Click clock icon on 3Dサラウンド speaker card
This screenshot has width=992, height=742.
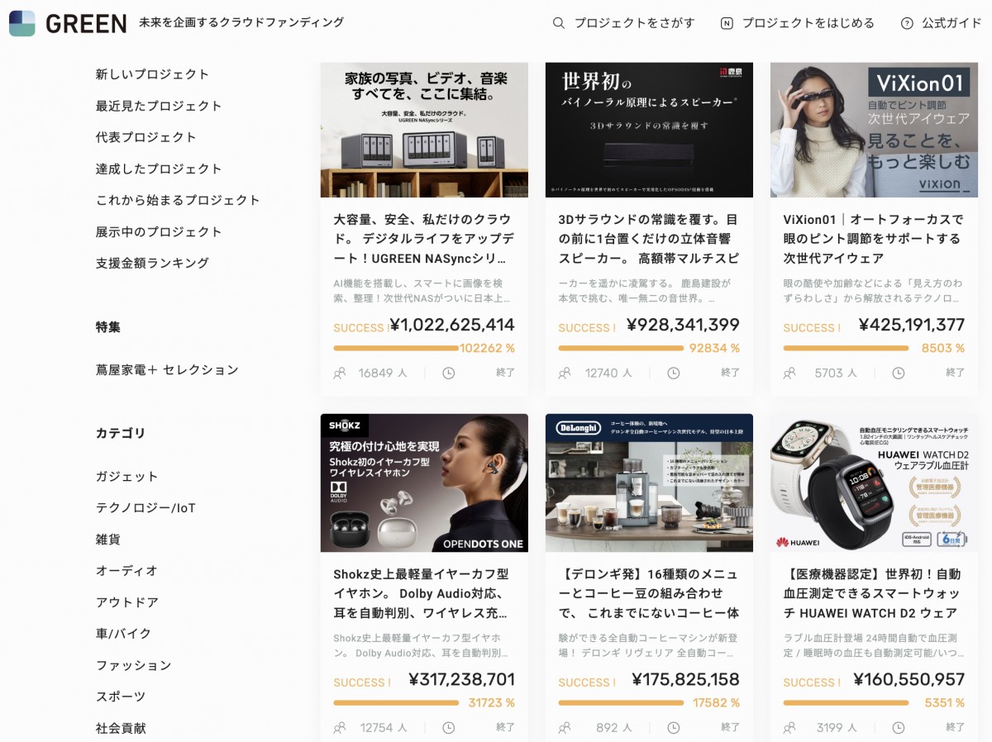click(x=674, y=373)
